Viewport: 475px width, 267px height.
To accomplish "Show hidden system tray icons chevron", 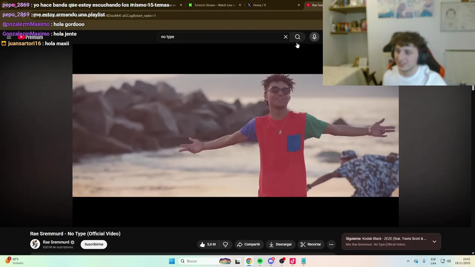I will [x=408, y=261].
